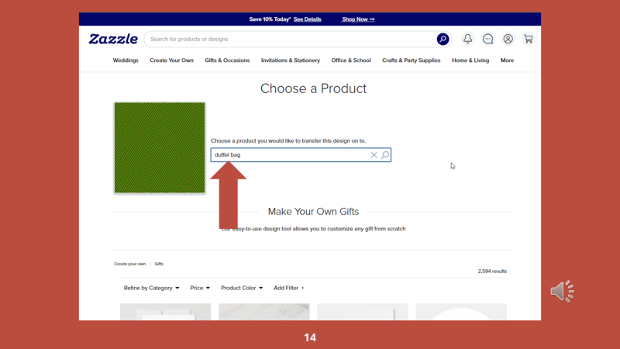
Task: Click the green design thumbnail
Action: pos(160,147)
